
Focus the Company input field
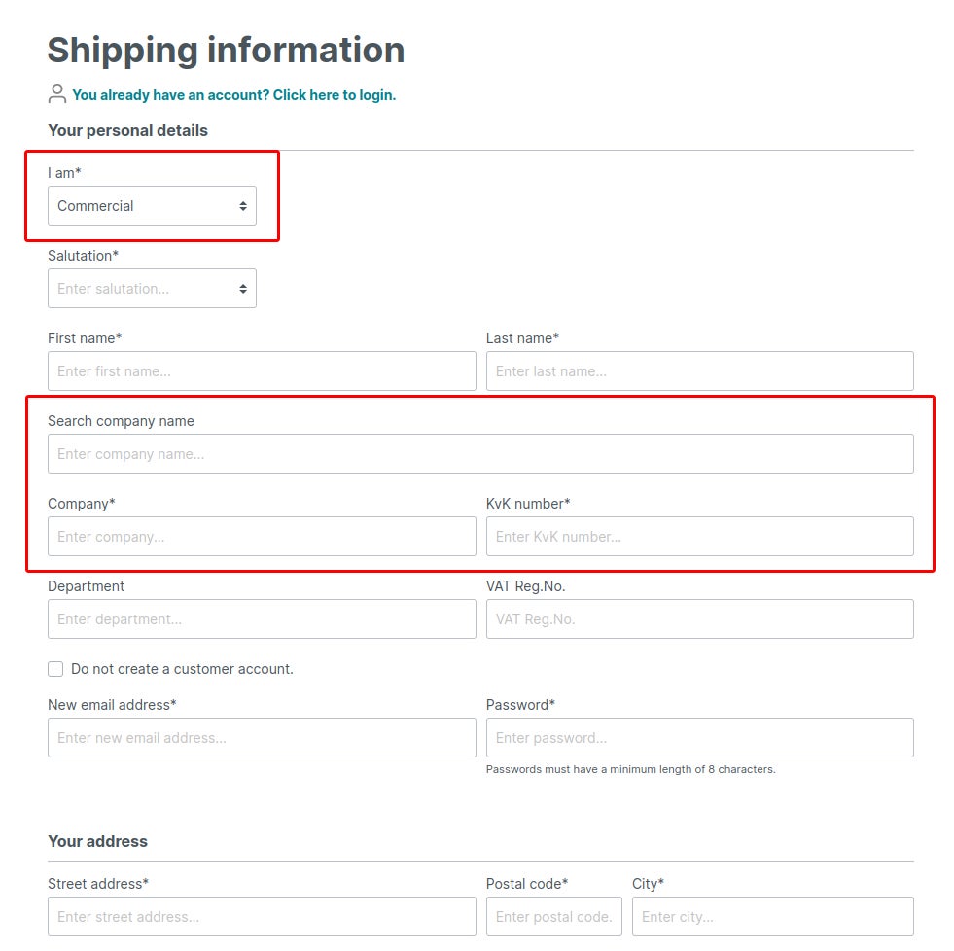pos(262,537)
